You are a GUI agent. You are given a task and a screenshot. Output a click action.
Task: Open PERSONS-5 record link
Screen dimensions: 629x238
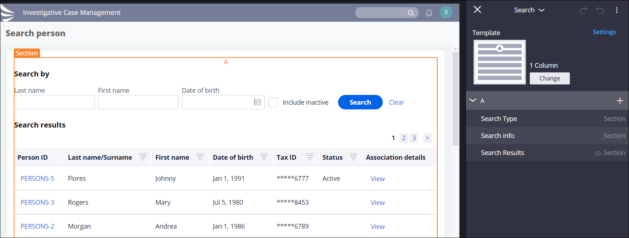click(37, 178)
